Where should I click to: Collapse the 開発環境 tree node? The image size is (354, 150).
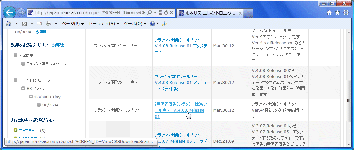coord(15,55)
